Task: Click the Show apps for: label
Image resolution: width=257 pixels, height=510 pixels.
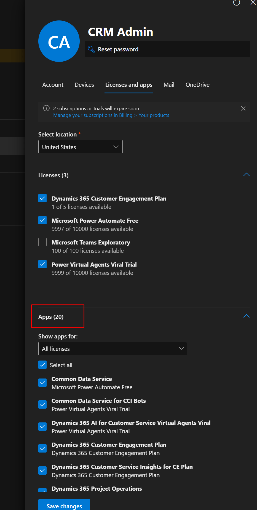Action: 58,337
